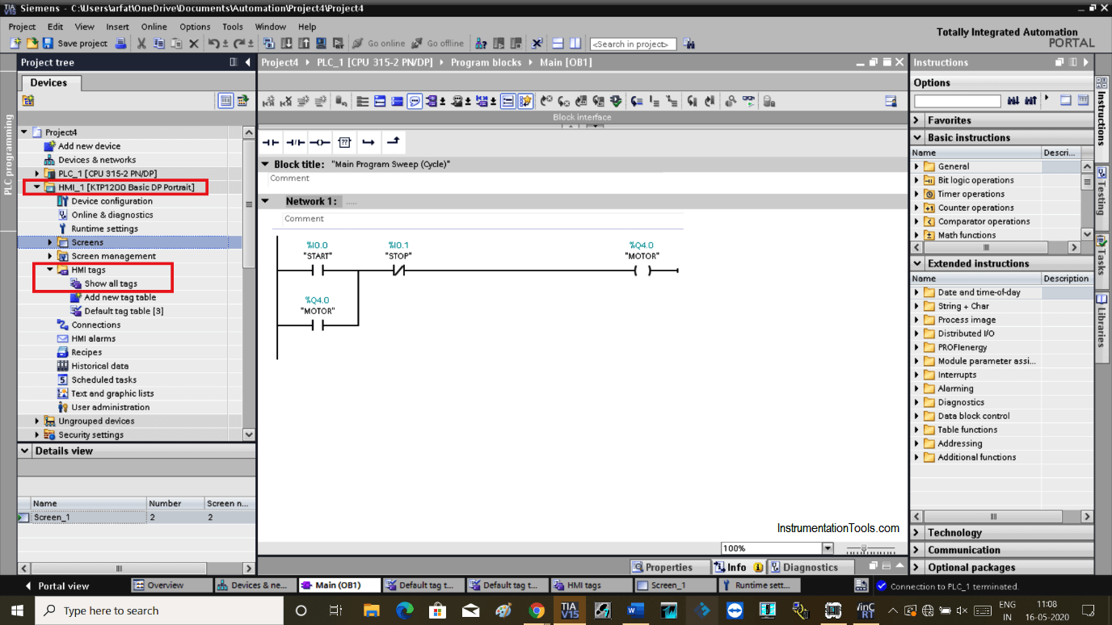Insert an empty box from favorites

click(x=344, y=142)
